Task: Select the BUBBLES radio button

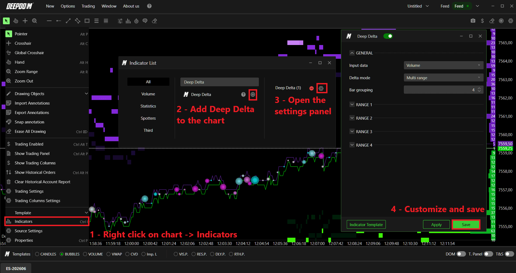Action: coord(62,254)
